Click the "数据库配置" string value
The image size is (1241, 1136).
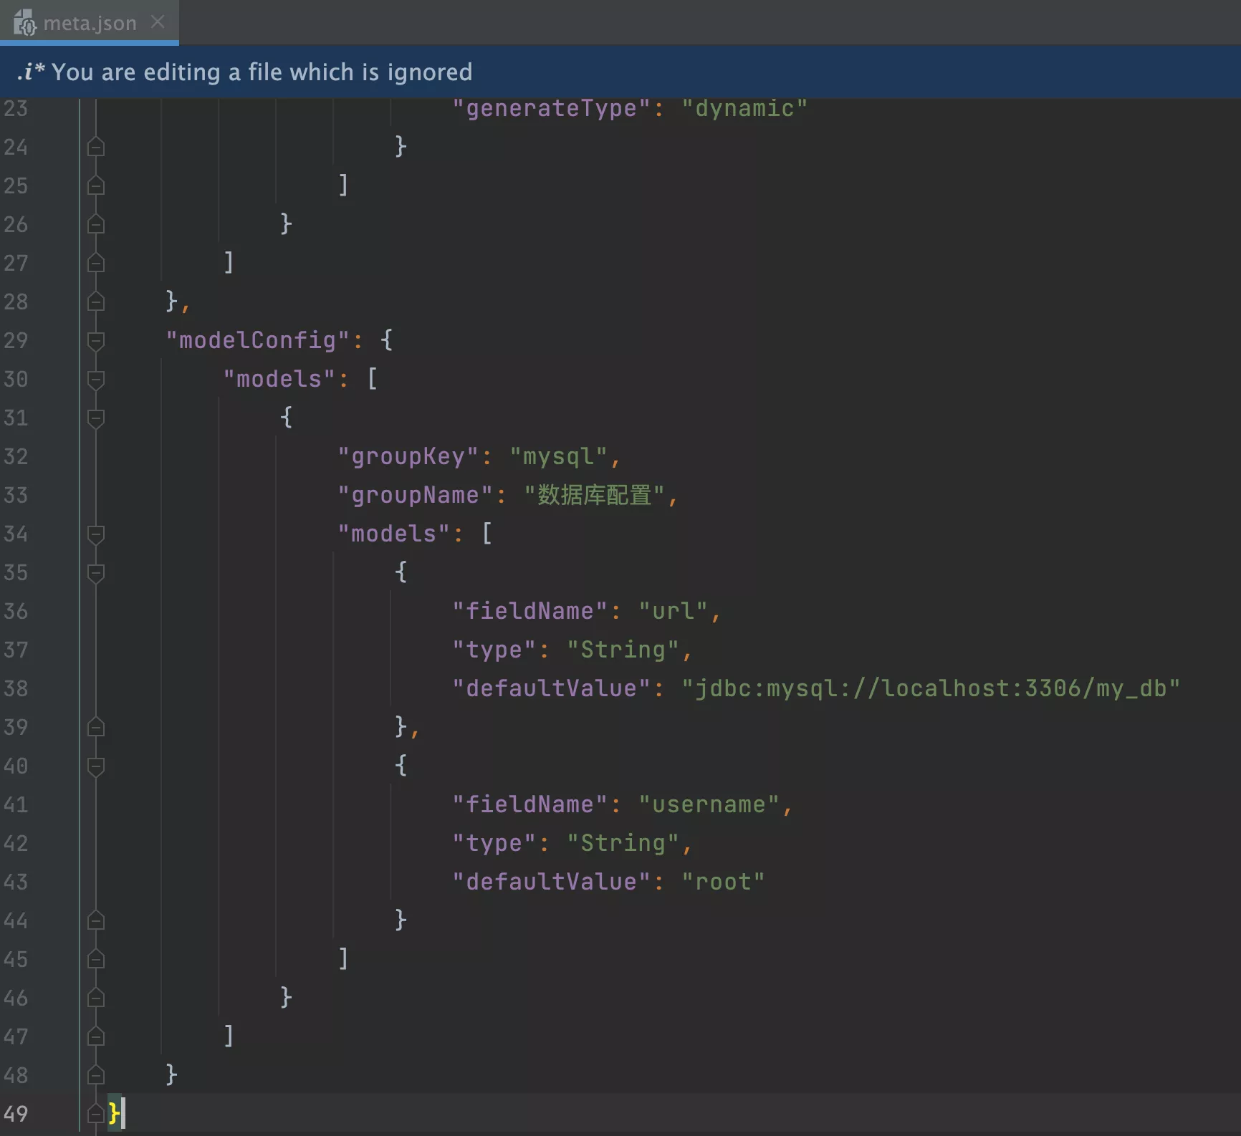(594, 495)
